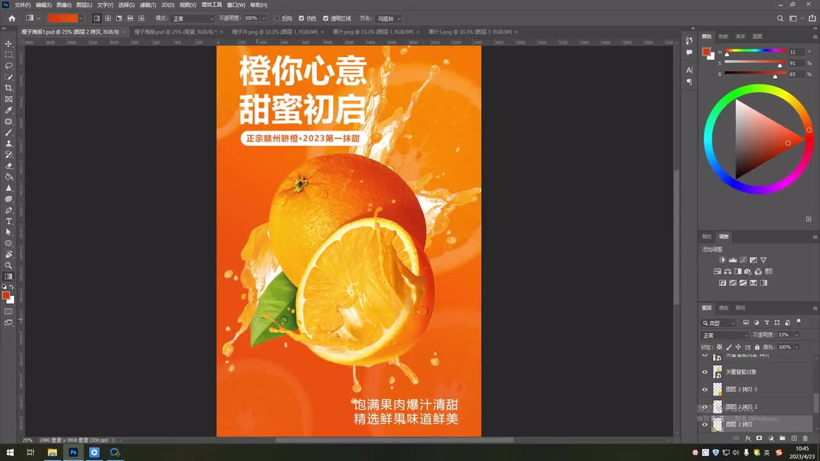Choose diamond gradient style icon
Viewport: 820px width, 461px height.
(142, 19)
